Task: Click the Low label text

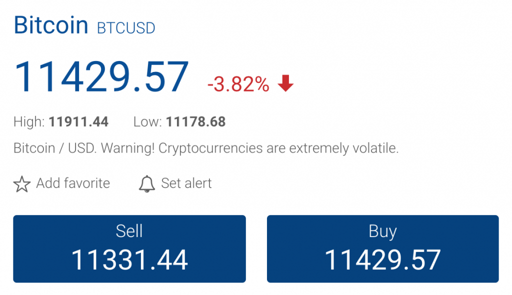Action: point(147,122)
